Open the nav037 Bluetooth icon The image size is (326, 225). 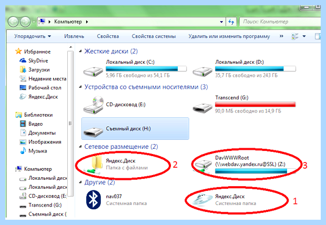94,200
